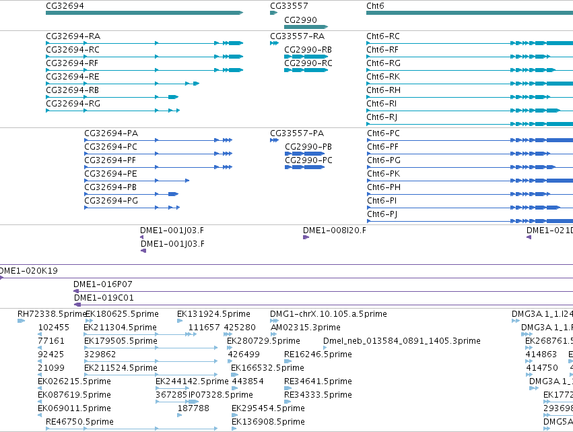
Task: Click the Cht6-PK protein label
Action: click(383, 174)
